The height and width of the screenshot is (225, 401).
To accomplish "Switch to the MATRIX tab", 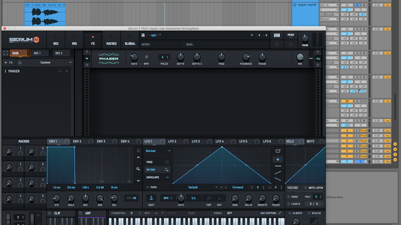I will point(111,40).
